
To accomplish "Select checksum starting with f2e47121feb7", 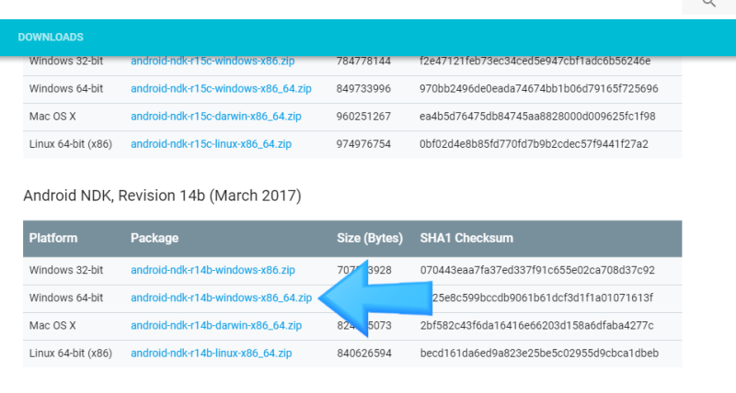I will (x=535, y=61).
